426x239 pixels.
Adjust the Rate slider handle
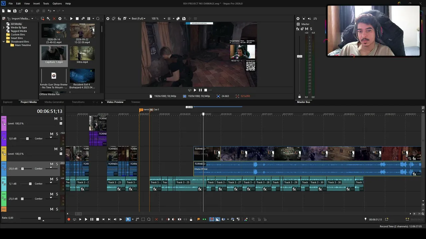click(39, 218)
